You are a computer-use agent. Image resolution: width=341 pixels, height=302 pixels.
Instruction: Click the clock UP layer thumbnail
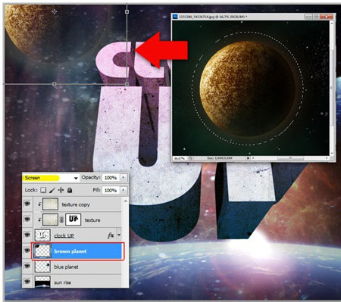tap(42, 235)
